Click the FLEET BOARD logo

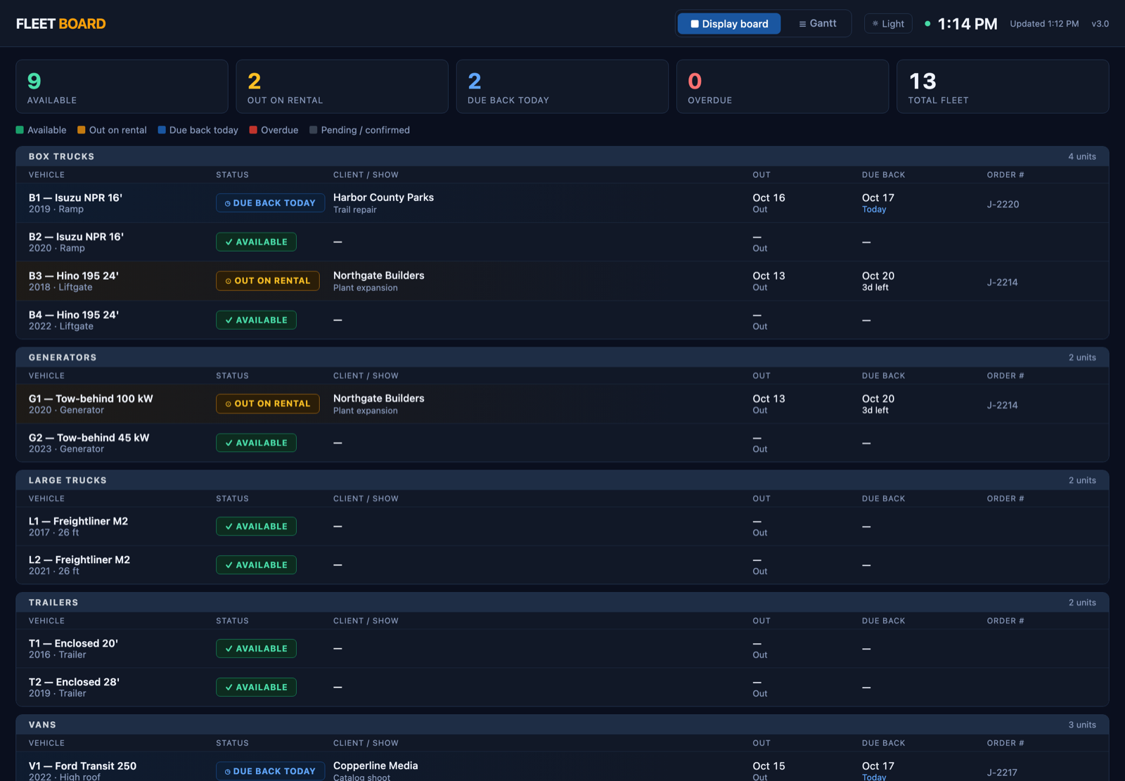pos(61,24)
